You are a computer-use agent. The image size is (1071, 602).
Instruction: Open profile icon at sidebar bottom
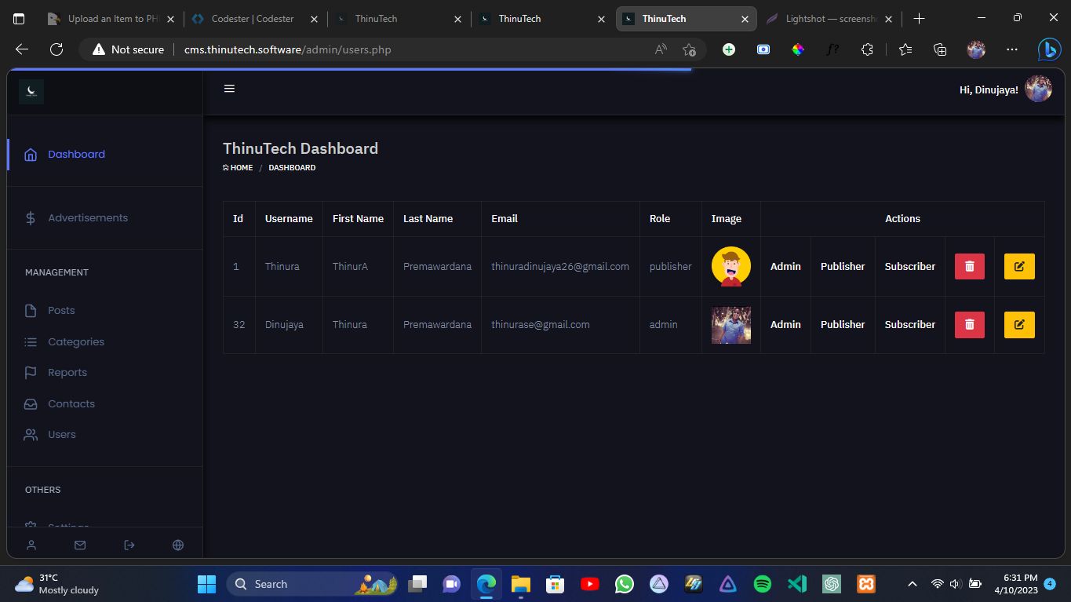[x=31, y=545]
